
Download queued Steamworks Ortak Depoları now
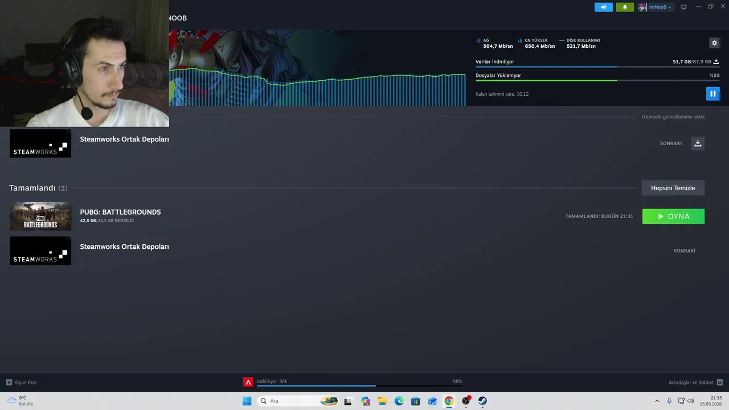tap(698, 143)
